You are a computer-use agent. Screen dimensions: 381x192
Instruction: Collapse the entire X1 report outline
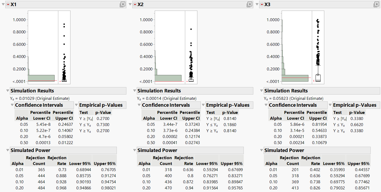tap(3, 4)
